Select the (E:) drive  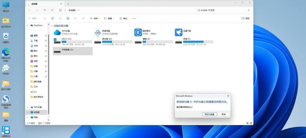pos(154,42)
